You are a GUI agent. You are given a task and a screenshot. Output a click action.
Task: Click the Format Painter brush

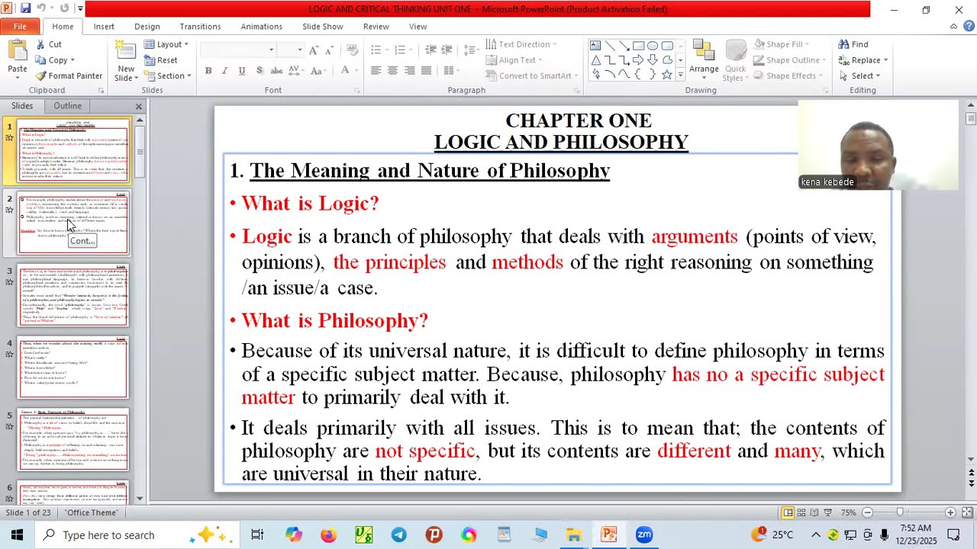(x=40, y=75)
